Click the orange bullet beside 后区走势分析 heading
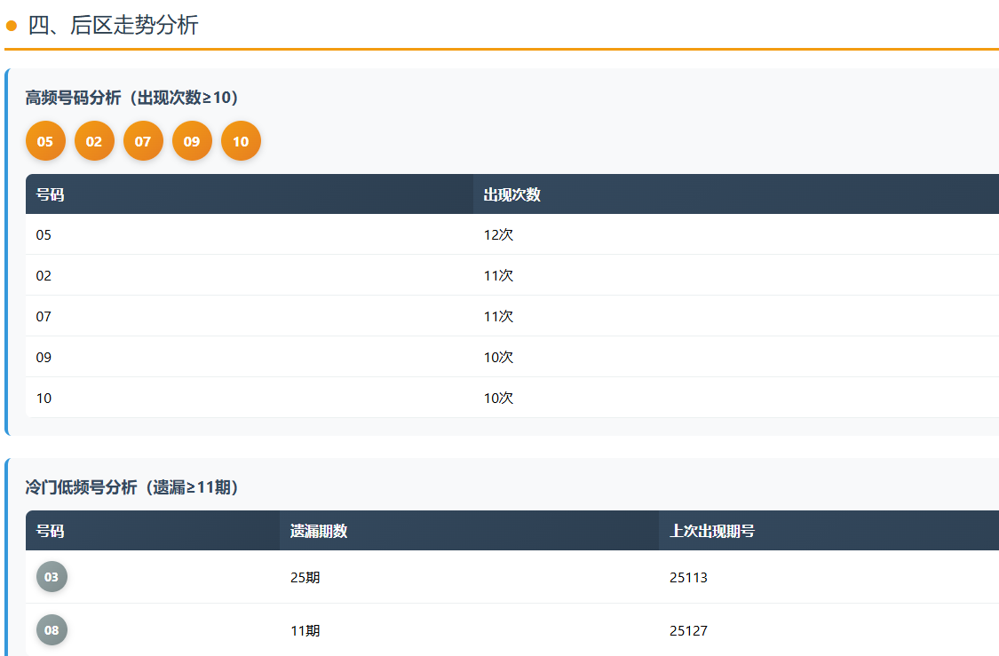This screenshot has height=656, width=999. (x=12, y=26)
